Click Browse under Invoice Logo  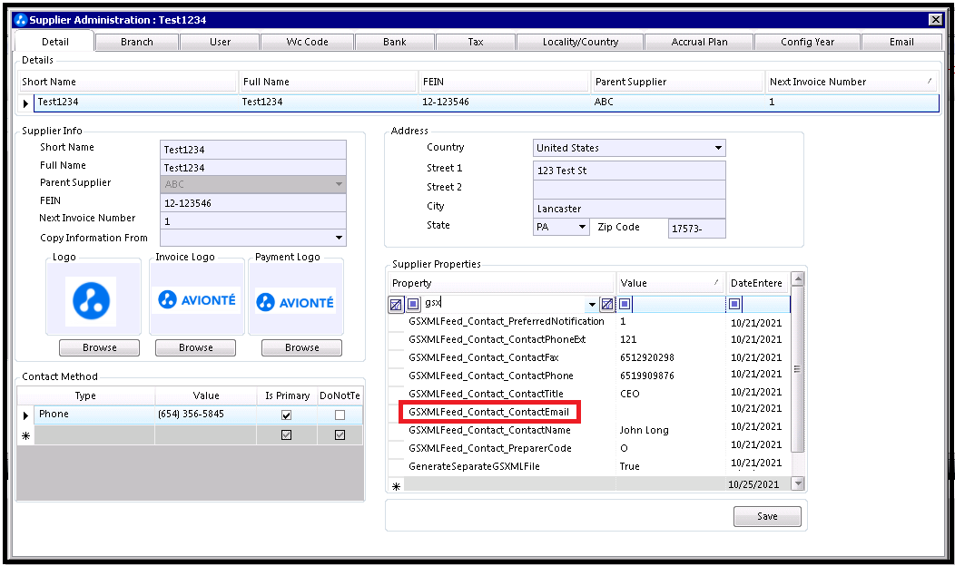click(x=195, y=347)
